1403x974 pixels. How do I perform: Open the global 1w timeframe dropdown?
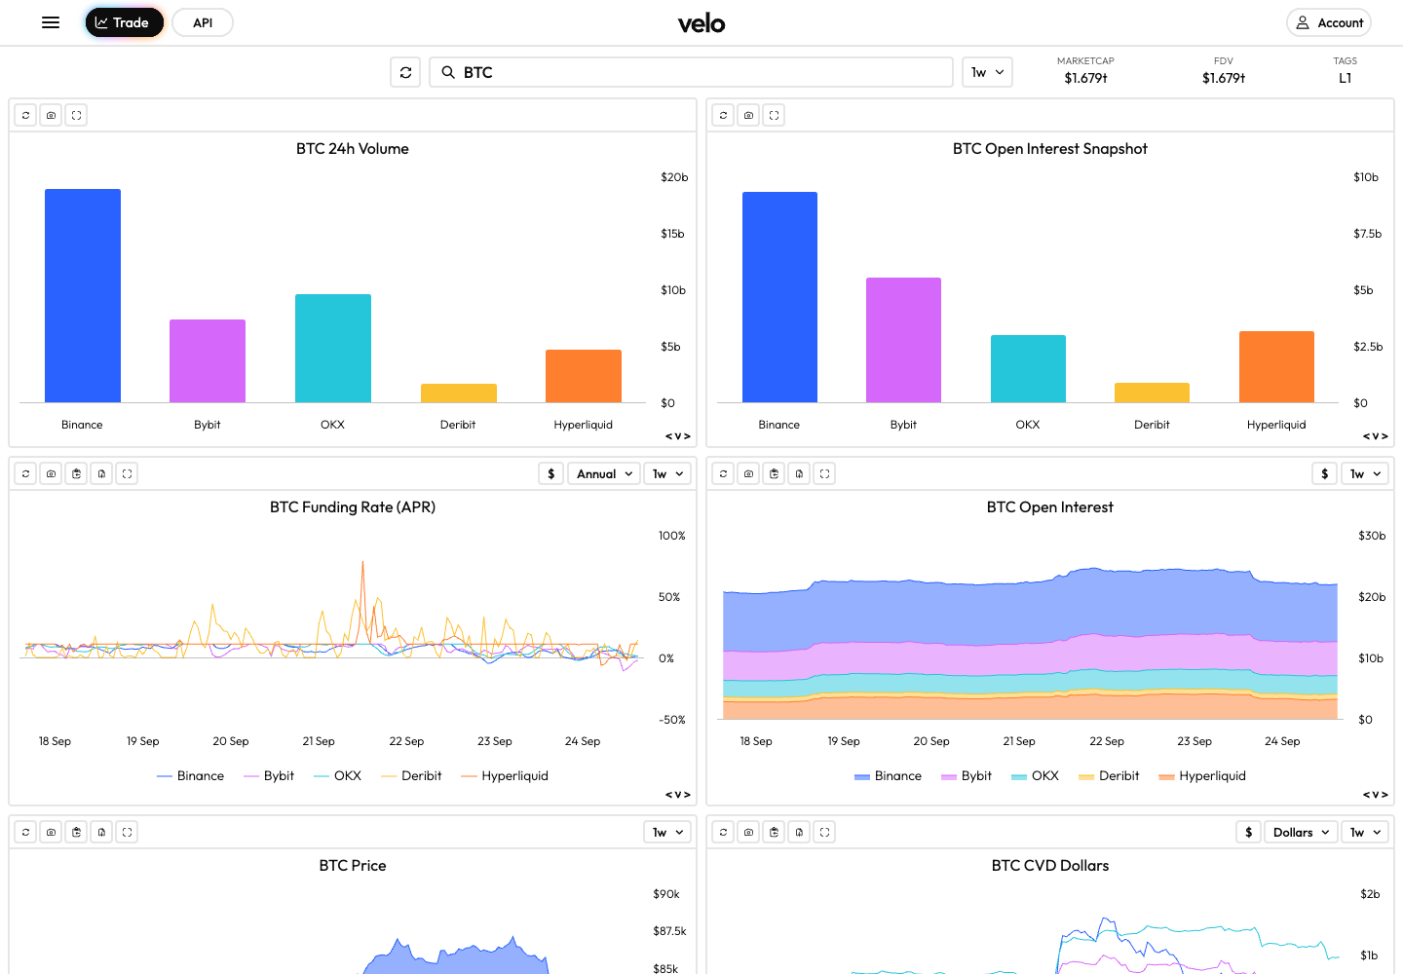(x=988, y=72)
